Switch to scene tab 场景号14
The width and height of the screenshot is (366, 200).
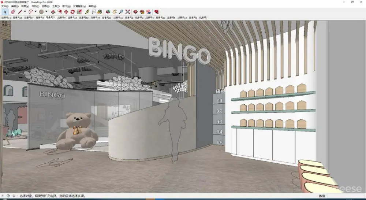coord(6,18)
